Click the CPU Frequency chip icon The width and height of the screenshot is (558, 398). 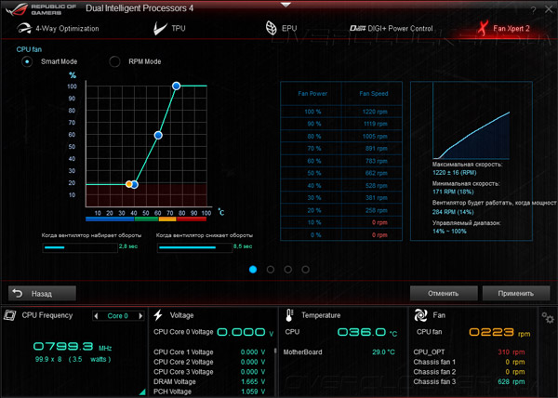coord(10,315)
